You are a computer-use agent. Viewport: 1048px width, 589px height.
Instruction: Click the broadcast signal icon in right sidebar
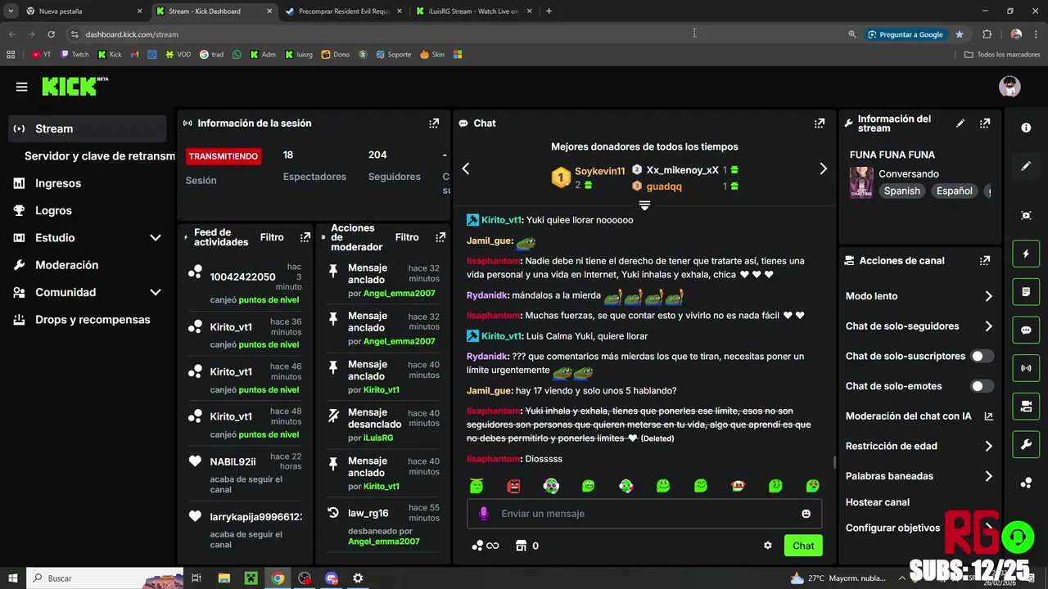1026,368
